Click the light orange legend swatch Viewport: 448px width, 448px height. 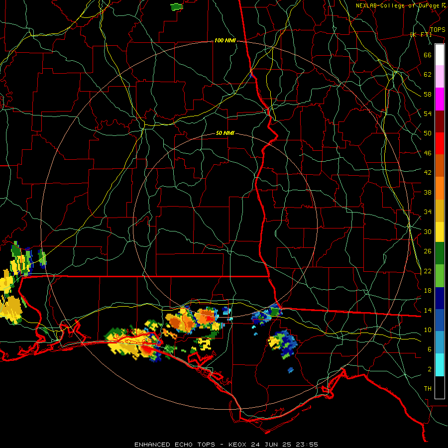point(440,188)
